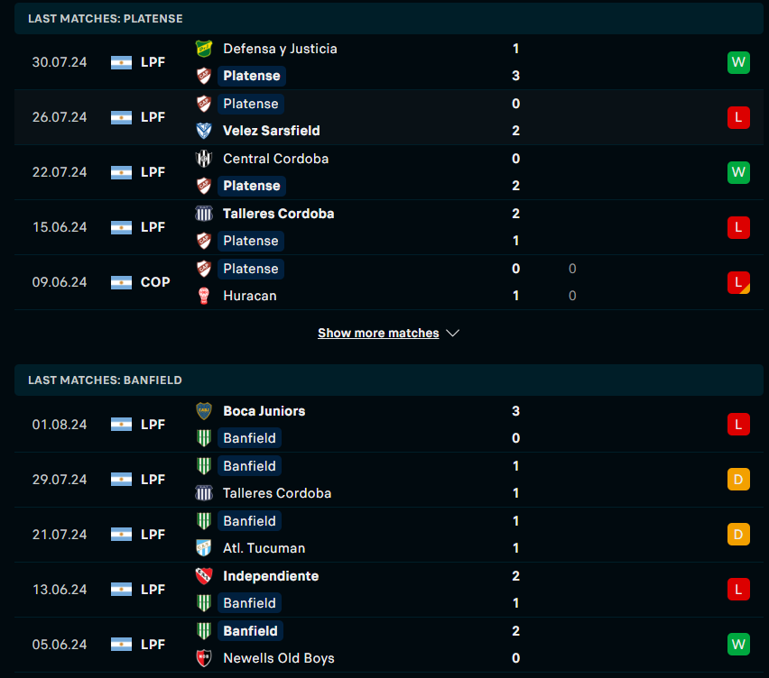Click the Independiente team crest
The width and height of the screenshot is (769, 678).
[204, 576]
